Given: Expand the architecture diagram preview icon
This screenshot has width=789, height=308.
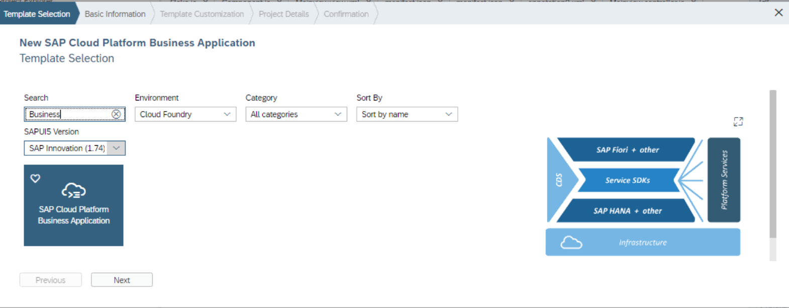Looking at the screenshot, I should (738, 122).
